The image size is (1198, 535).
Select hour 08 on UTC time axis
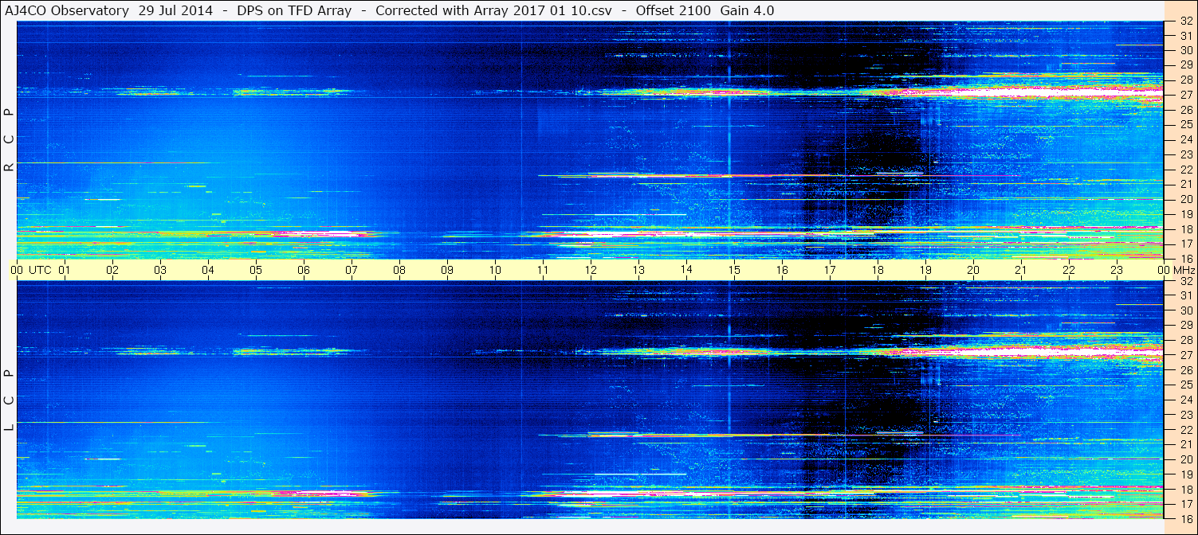coord(399,270)
